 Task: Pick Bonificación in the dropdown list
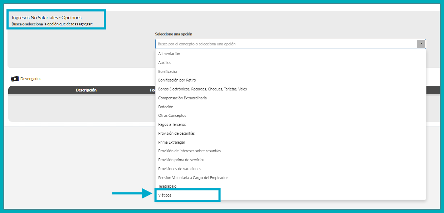291,71
